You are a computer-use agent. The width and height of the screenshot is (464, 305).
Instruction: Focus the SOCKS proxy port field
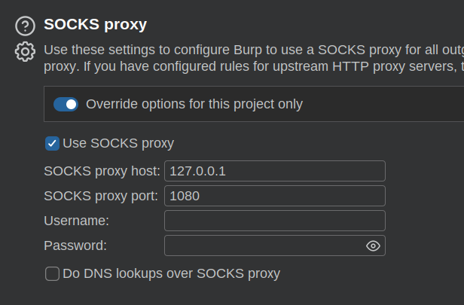click(274, 196)
